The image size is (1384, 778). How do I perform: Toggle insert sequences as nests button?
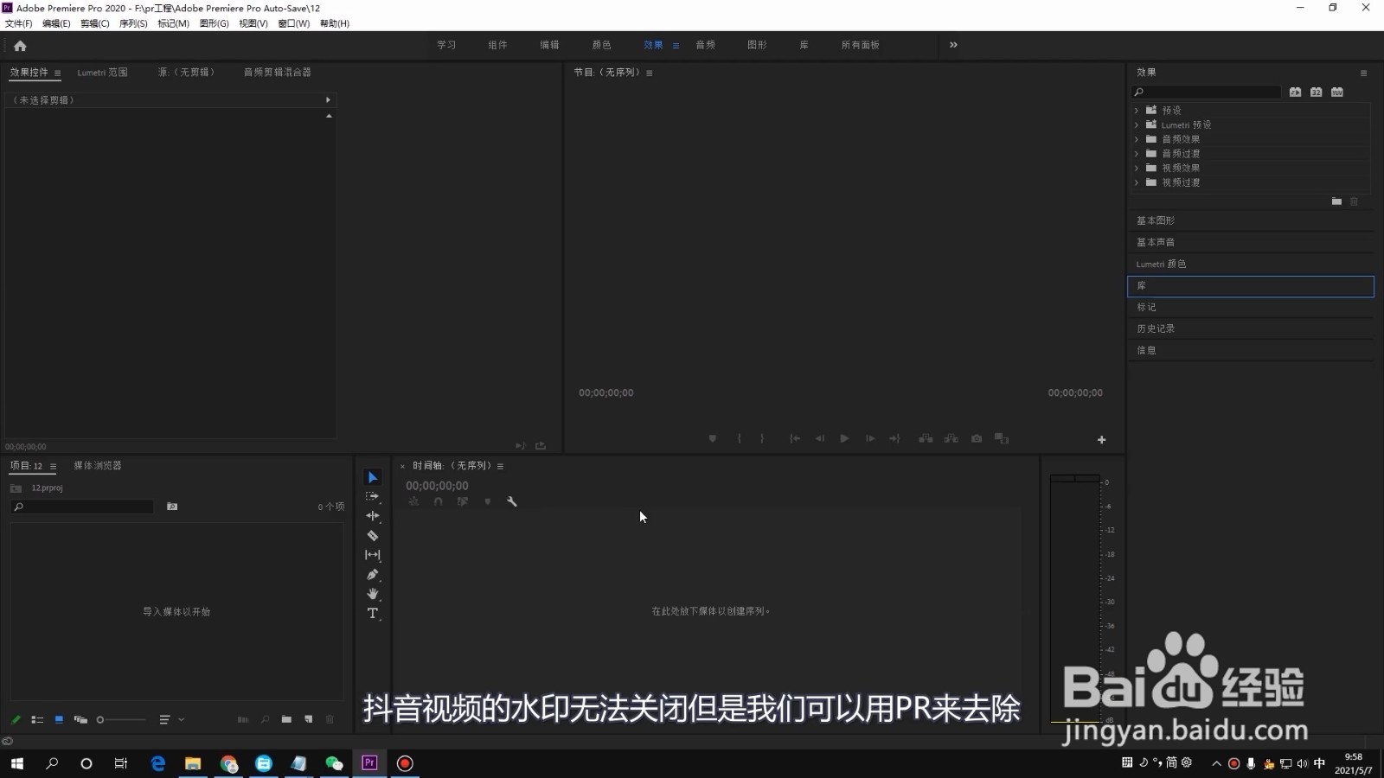413,501
